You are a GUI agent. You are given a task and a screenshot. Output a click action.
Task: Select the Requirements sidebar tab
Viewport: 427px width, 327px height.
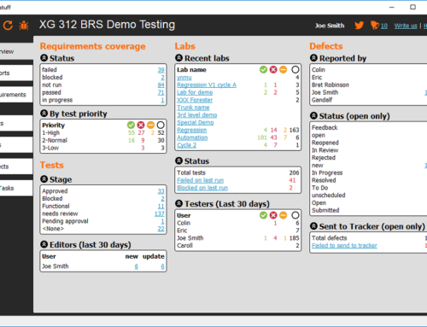click(x=16, y=95)
